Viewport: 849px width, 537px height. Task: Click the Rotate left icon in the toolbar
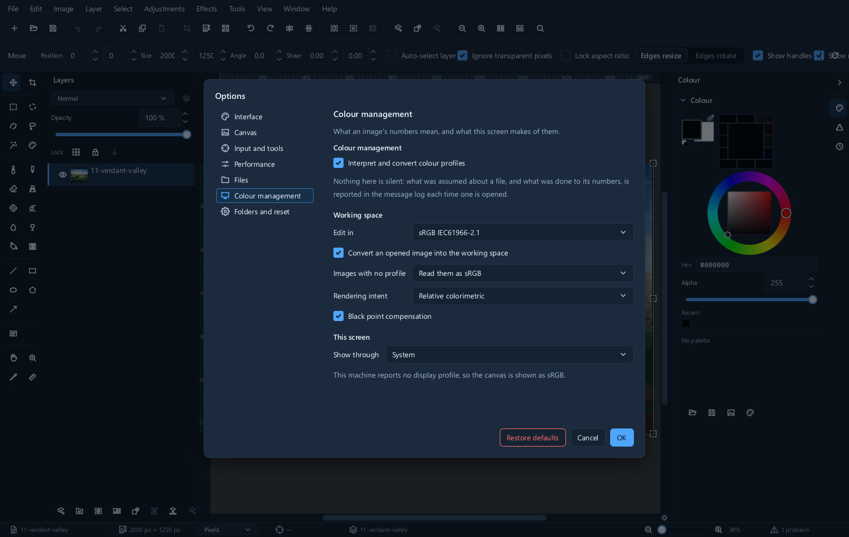251,28
